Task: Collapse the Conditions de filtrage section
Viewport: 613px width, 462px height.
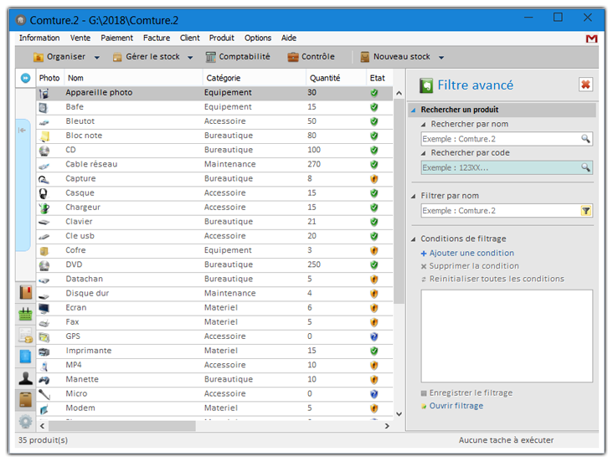Action: (x=414, y=239)
